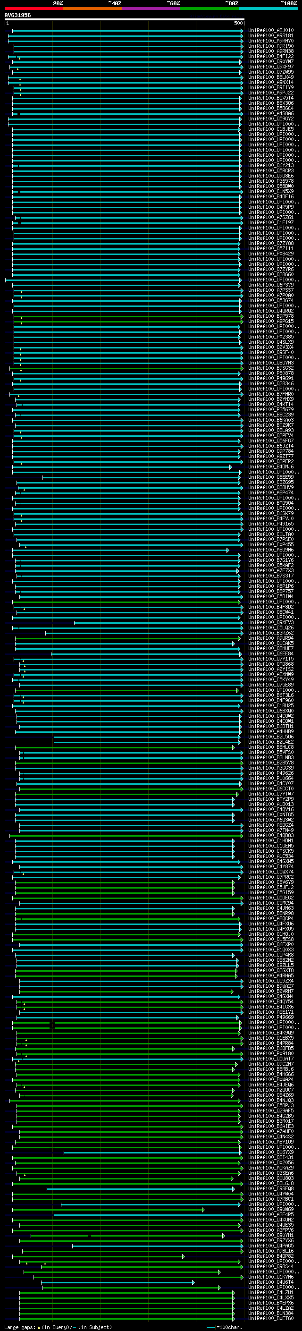Open hit UniRef100_A9RN38

coord(270,51)
